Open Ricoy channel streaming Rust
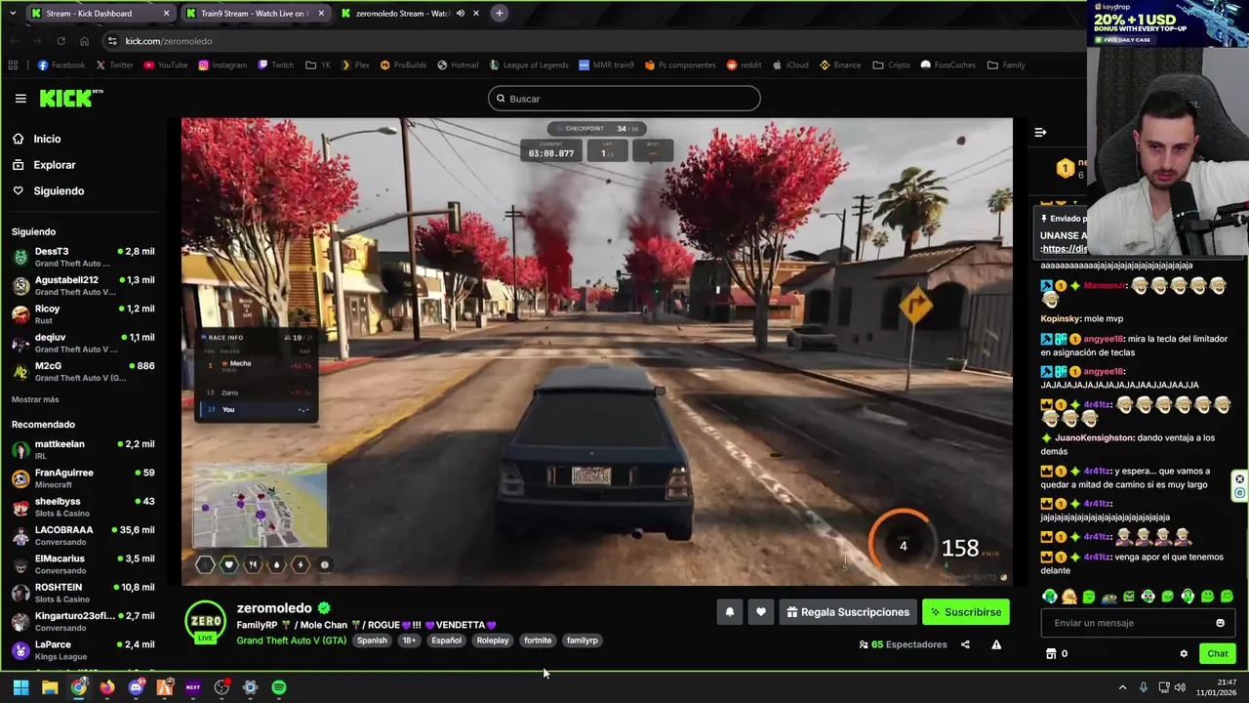The width and height of the screenshot is (1249, 703). tap(83, 313)
